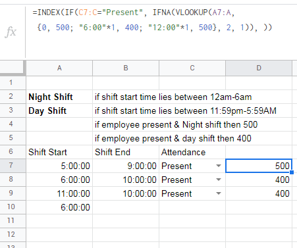This screenshot has width=297, height=248.
Task: Select column C header
Action: (192, 68)
